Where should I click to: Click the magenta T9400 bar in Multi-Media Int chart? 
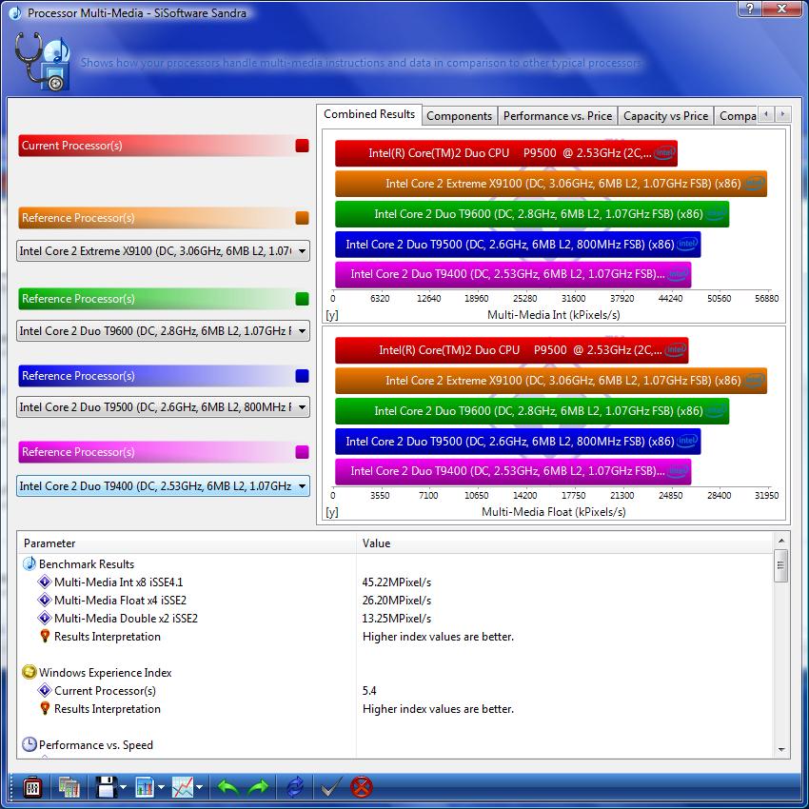(513, 274)
